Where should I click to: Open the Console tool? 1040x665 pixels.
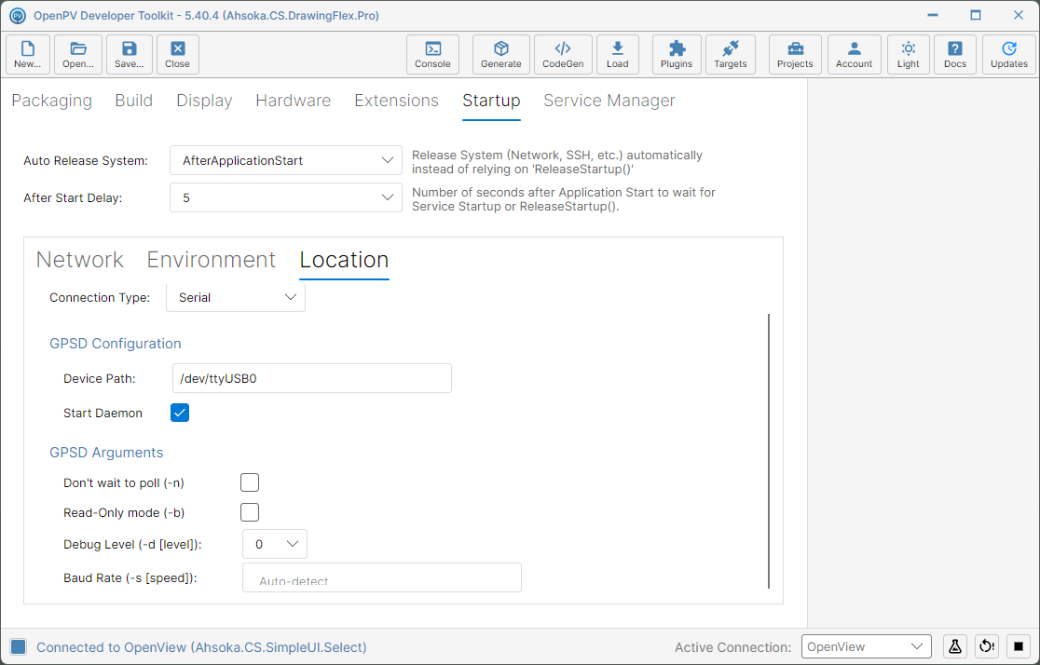[432, 54]
